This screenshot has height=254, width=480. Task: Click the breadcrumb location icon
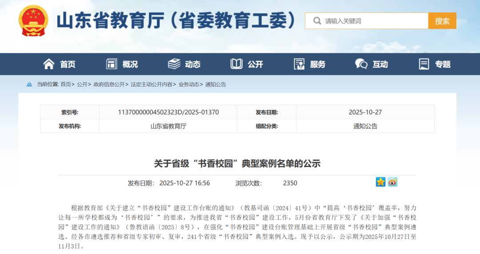[29, 84]
